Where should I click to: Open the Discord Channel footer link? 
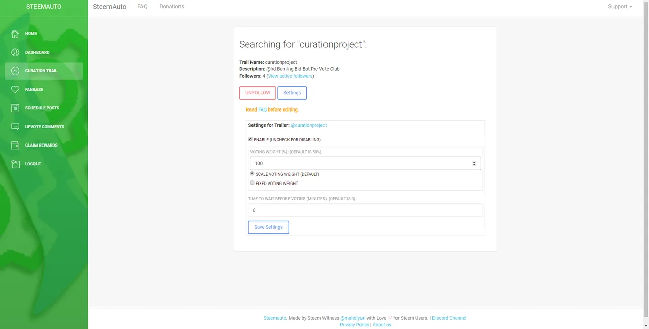pos(449,318)
